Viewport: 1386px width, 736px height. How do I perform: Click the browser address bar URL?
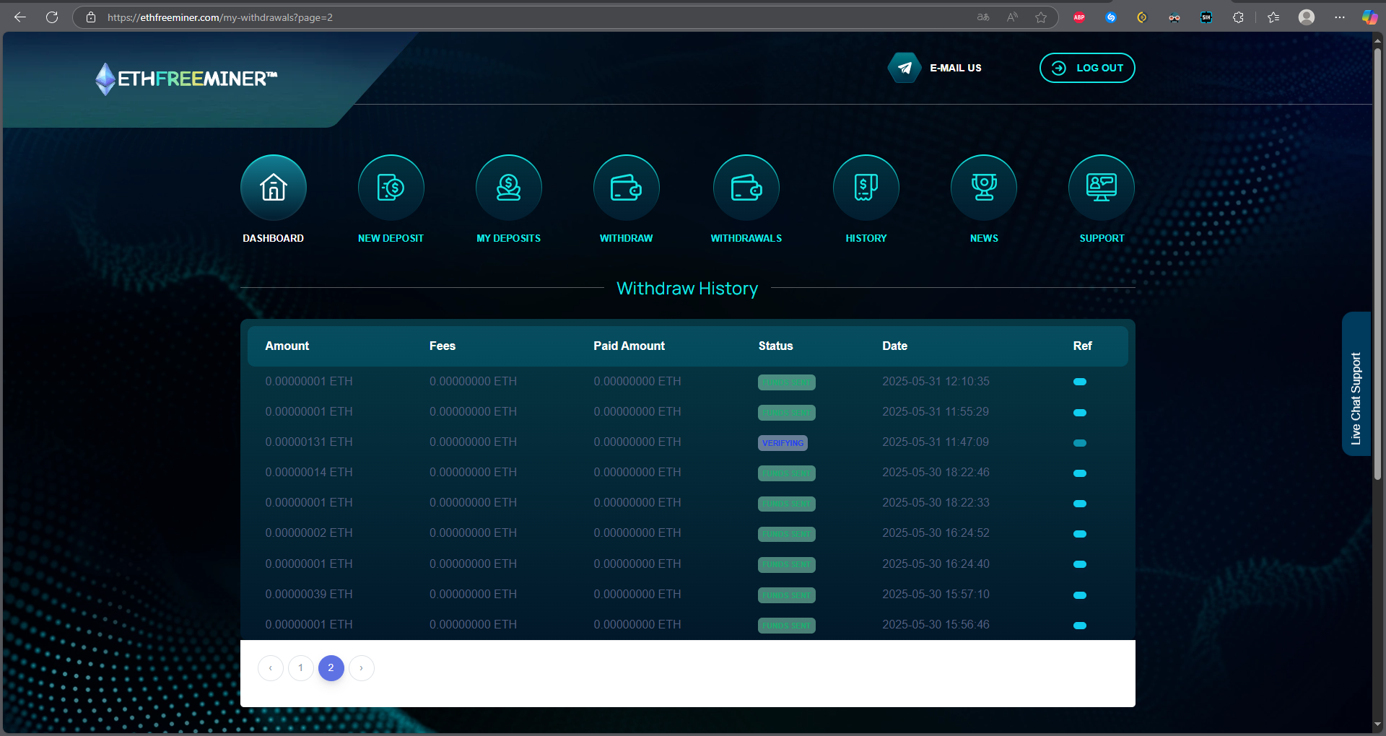[x=220, y=17]
